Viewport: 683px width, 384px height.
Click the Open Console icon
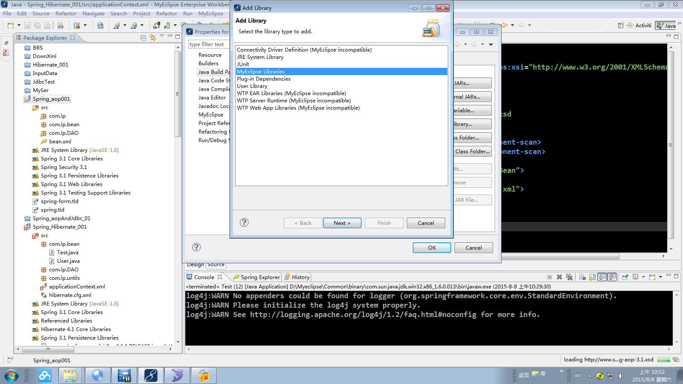pos(652,277)
